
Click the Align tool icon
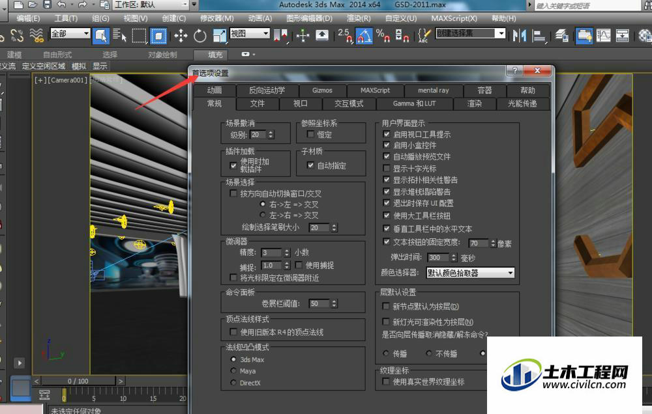539,36
